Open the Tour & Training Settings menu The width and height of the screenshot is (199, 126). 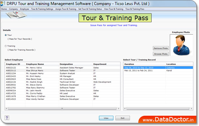42,9
